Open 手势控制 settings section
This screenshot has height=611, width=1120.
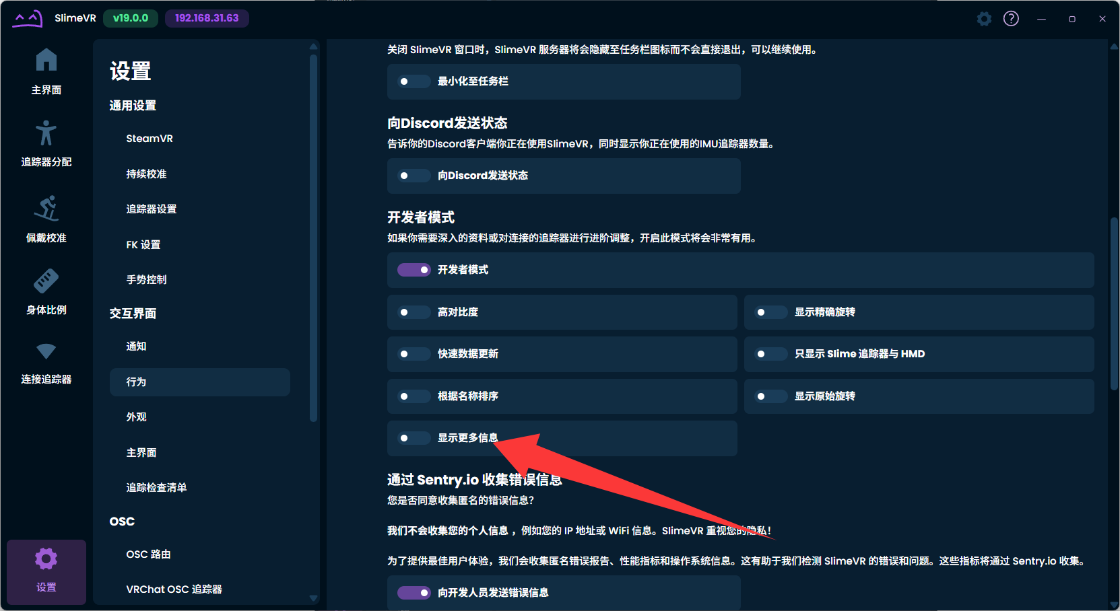(x=199, y=279)
